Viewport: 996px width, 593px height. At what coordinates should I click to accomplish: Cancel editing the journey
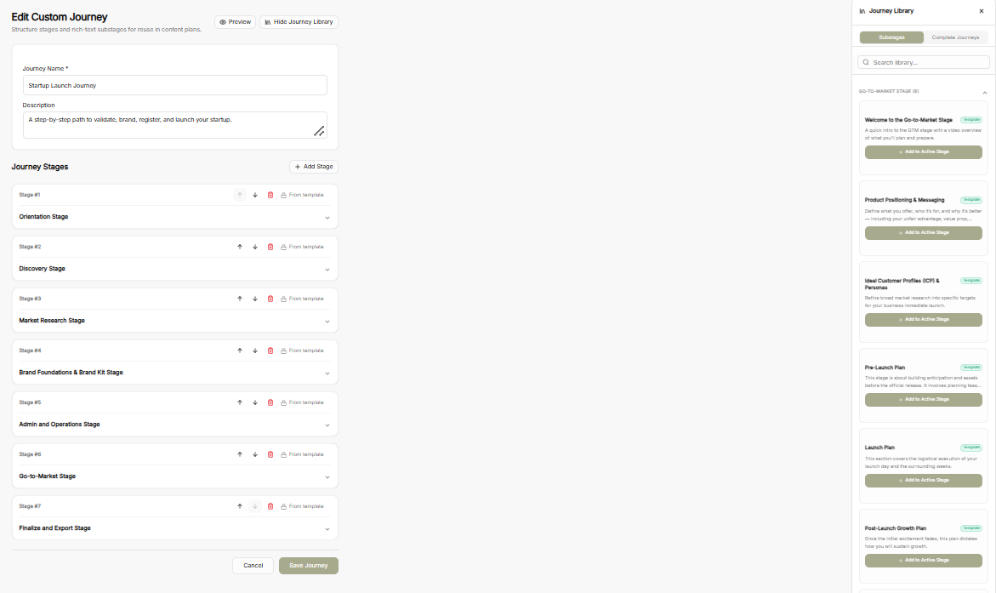coord(253,566)
